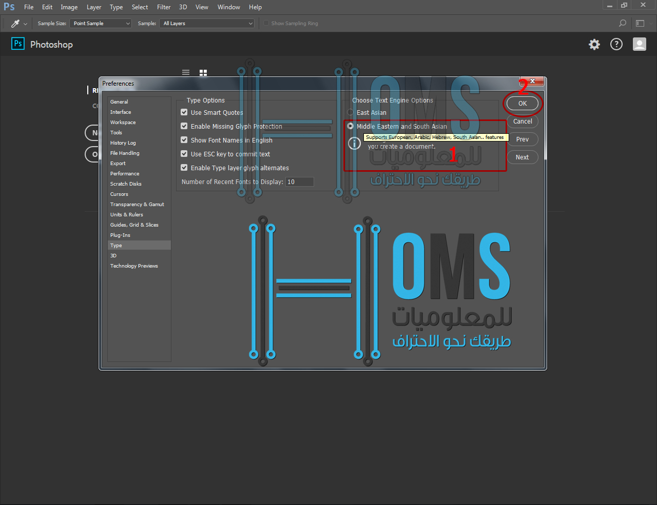Open the 3D menu in the menu bar

[183, 7]
